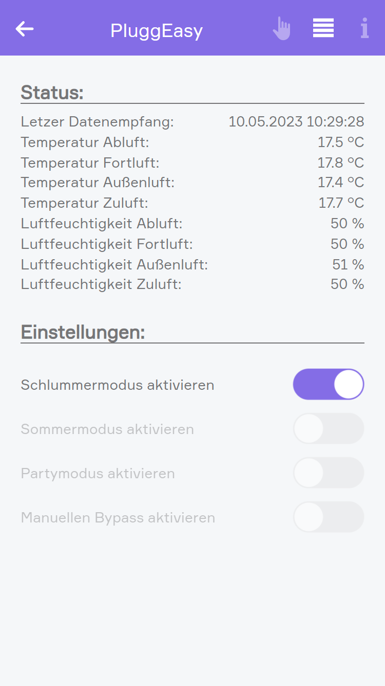Click the Temperatur Abluft row label
Image resolution: width=385 pixels, height=686 pixels.
pos(85,142)
